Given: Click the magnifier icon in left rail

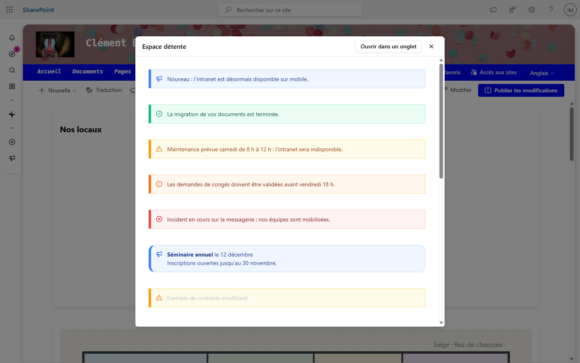Looking at the screenshot, I should coord(12,70).
